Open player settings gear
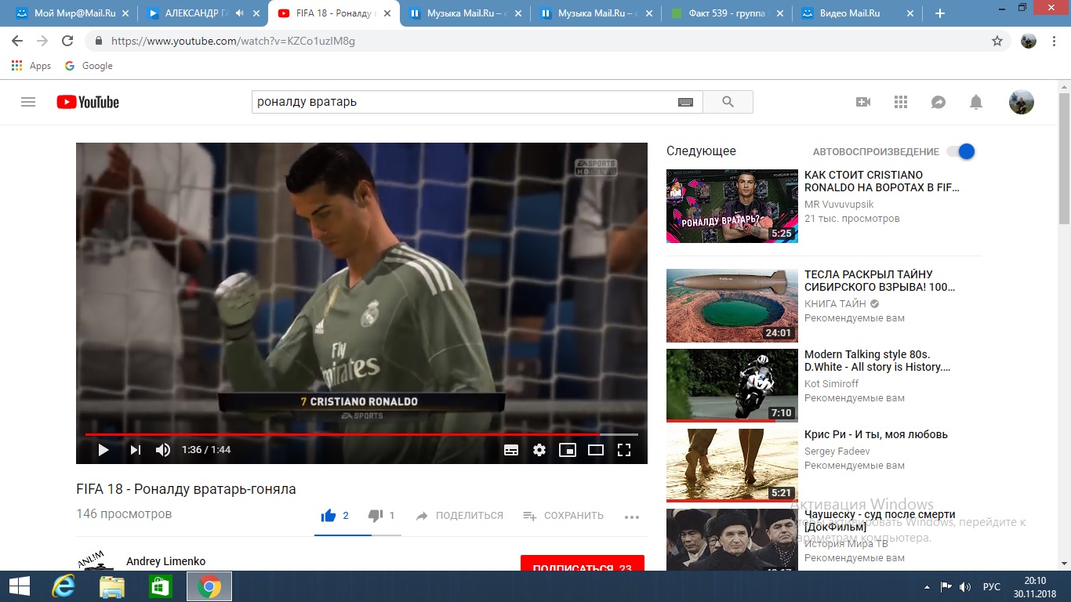 (x=539, y=450)
